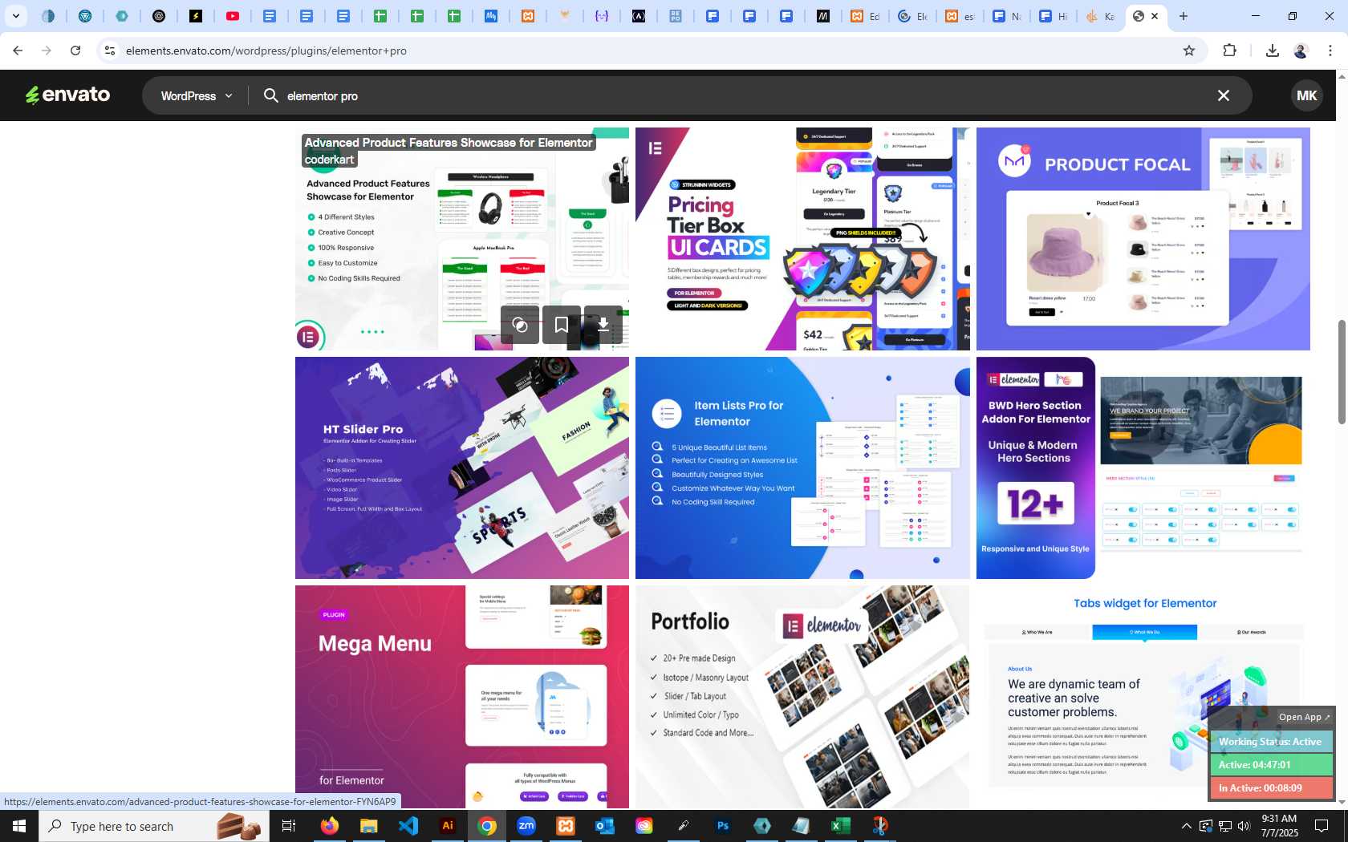This screenshot has width=1348, height=842.
Task: Open Chrome downloads
Action: (x=1273, y=51)
